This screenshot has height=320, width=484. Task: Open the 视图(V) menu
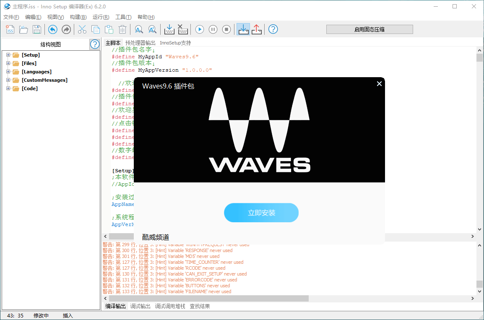pos(55,17)
